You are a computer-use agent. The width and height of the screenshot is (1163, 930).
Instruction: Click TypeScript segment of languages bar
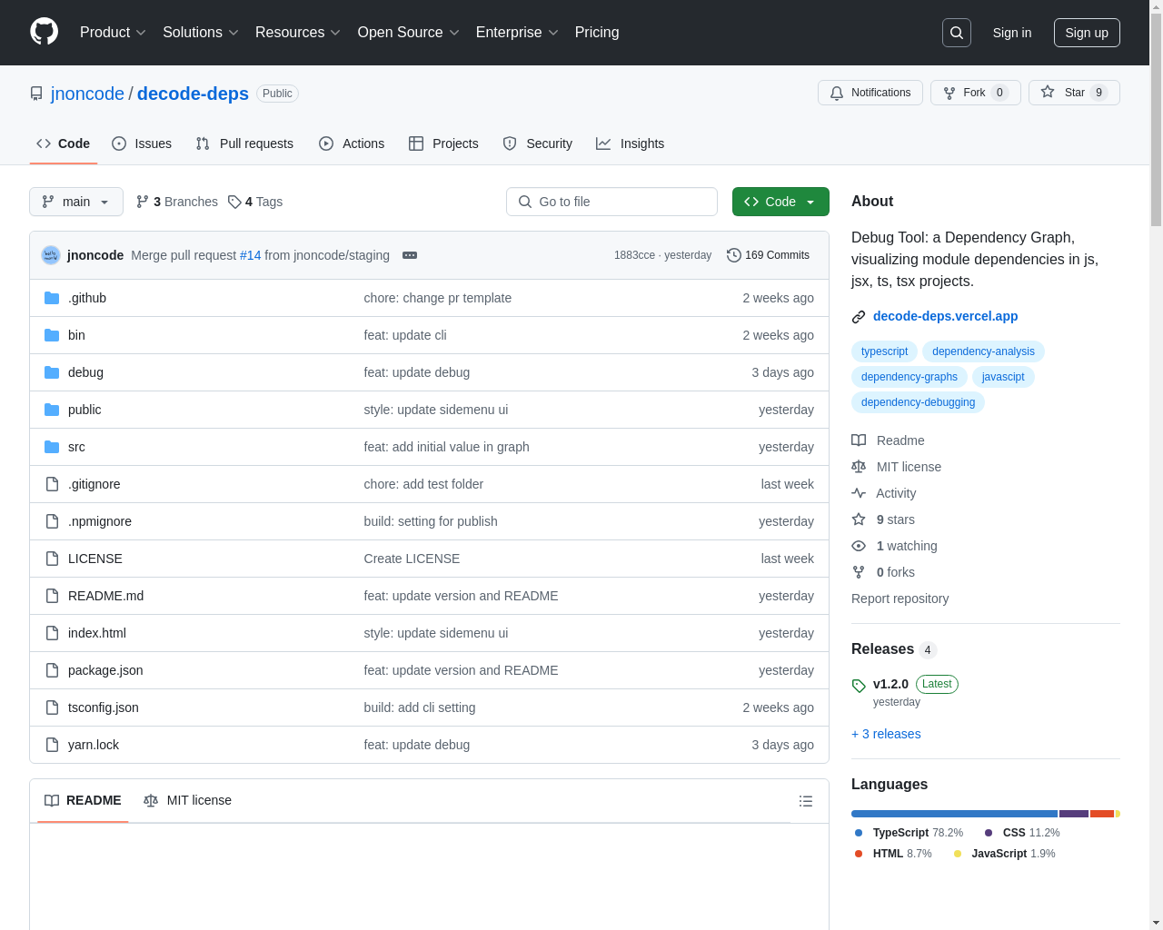[x=954, y=814]
